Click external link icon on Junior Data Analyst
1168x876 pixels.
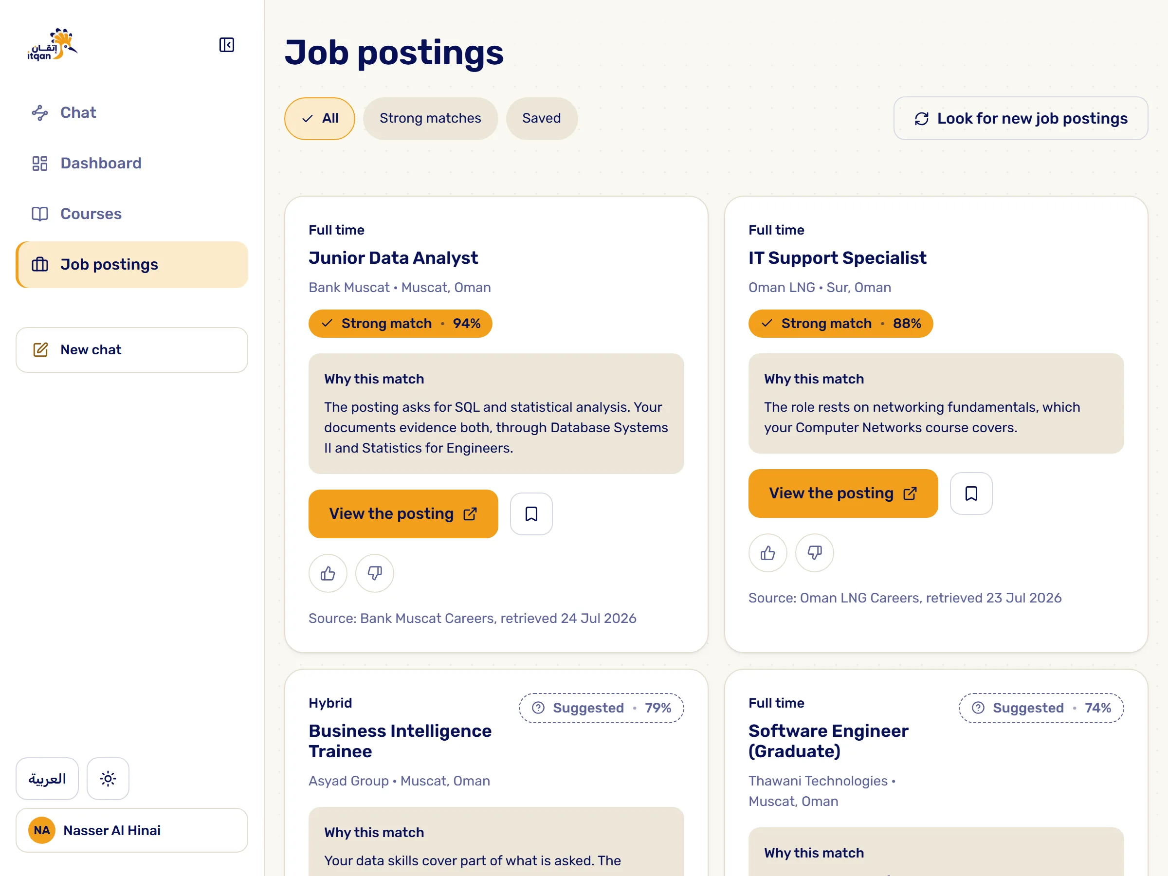click(x=470, y=514)
